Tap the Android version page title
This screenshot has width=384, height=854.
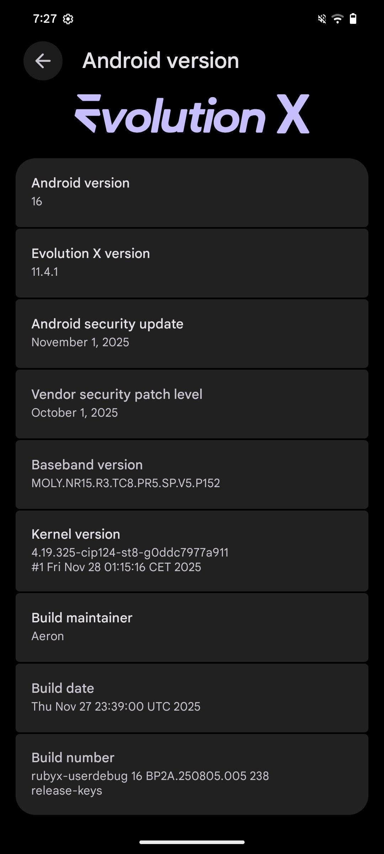tap(161, 61)
